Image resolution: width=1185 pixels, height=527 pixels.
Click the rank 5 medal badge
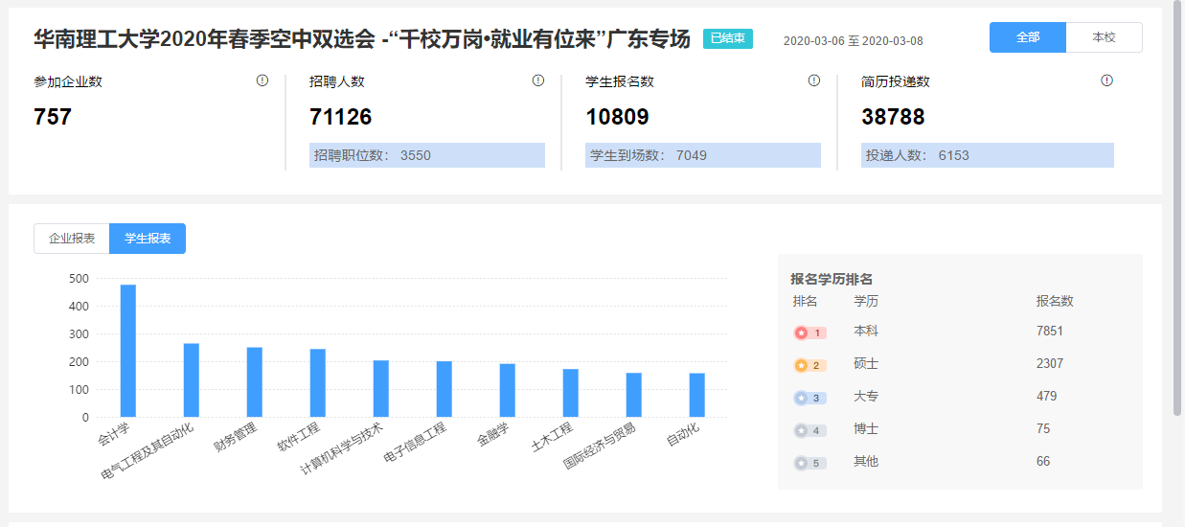809,463
